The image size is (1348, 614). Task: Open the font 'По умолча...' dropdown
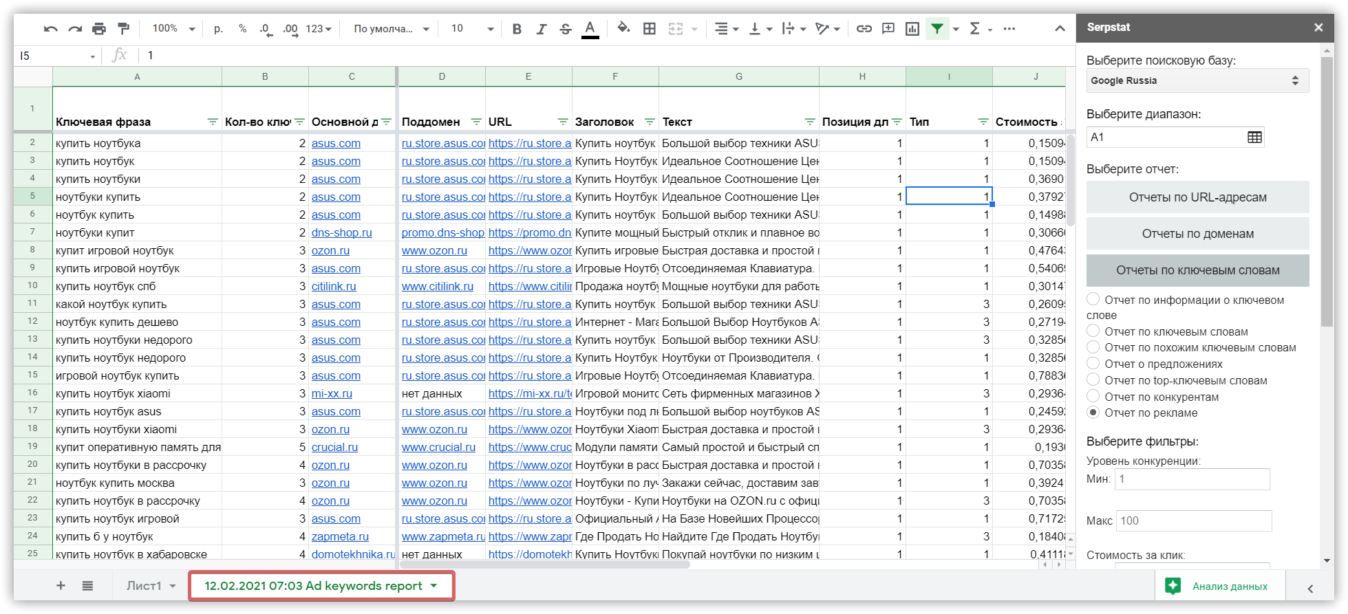tap(392, 29)
